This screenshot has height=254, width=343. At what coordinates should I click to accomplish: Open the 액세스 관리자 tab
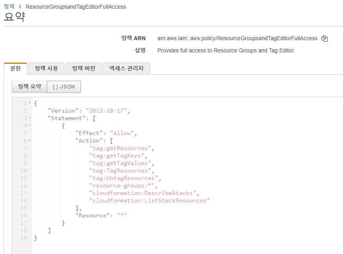point(127,69)
